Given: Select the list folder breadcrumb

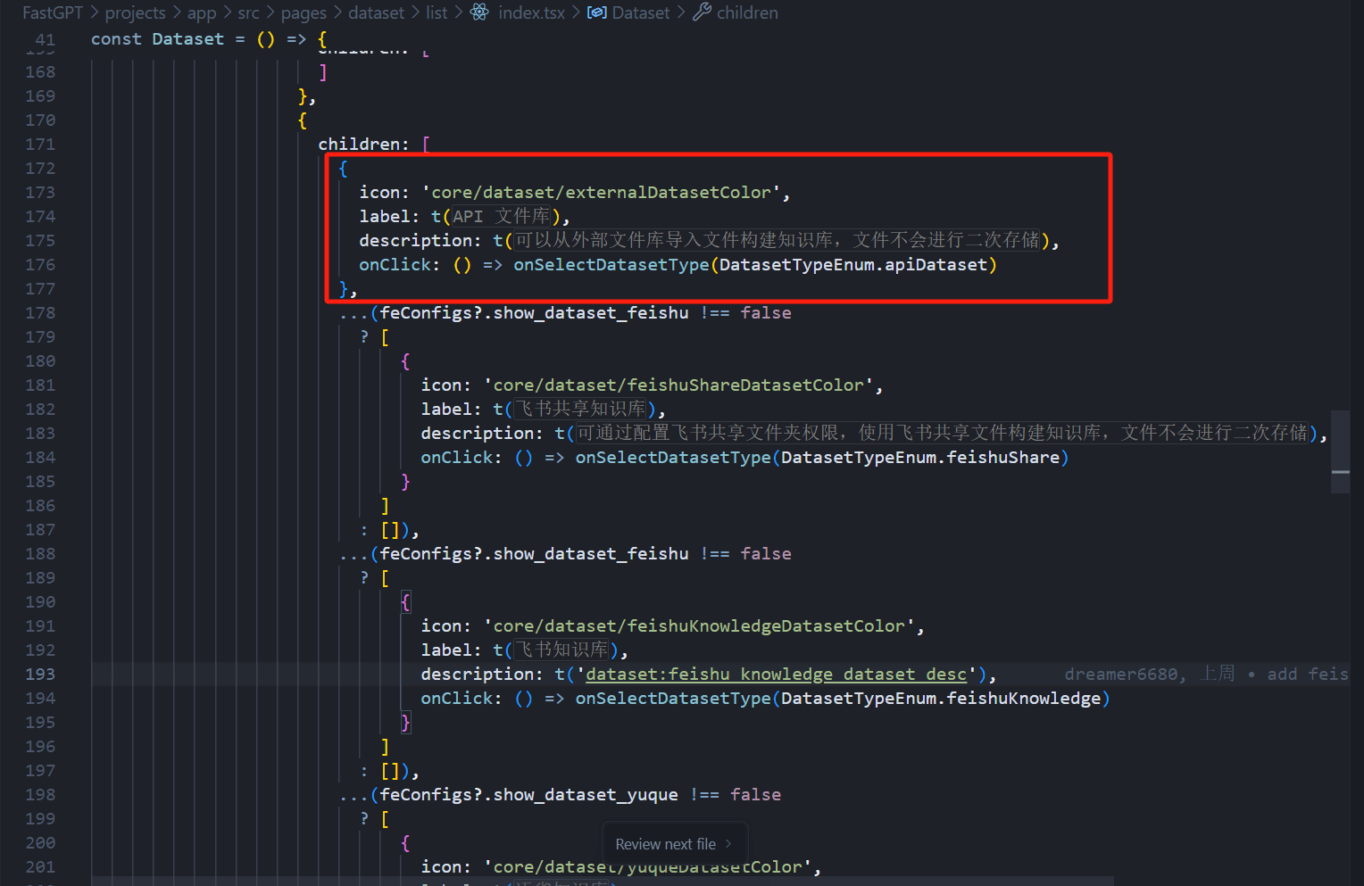Looking at the screenshot, I should [x=437, y=12].
